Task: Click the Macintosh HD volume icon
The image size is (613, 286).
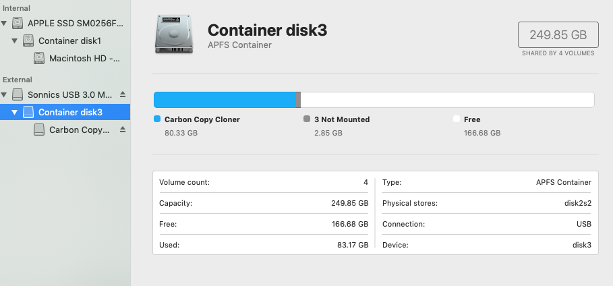Action: (x=38, y=59)
